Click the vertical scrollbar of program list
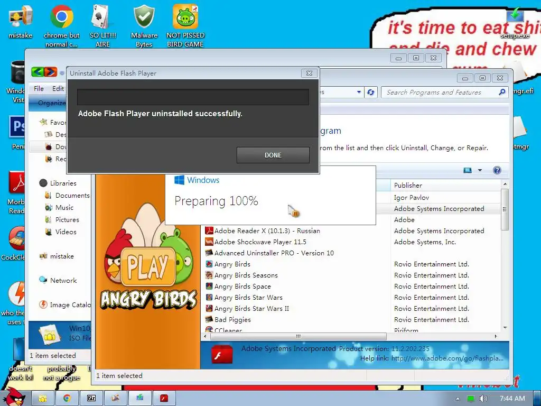541x406 pixels. [x=505, y=209]
